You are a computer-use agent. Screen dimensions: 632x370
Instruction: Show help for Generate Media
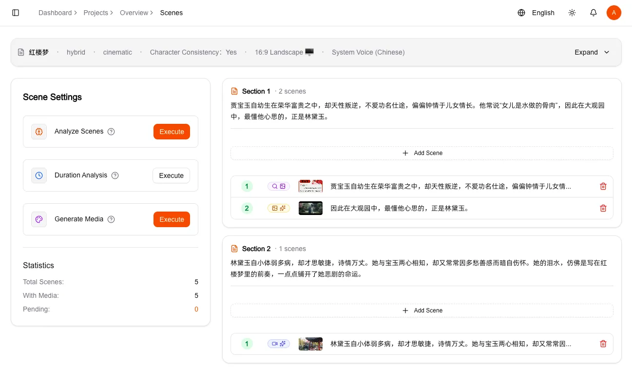(111, 219)
